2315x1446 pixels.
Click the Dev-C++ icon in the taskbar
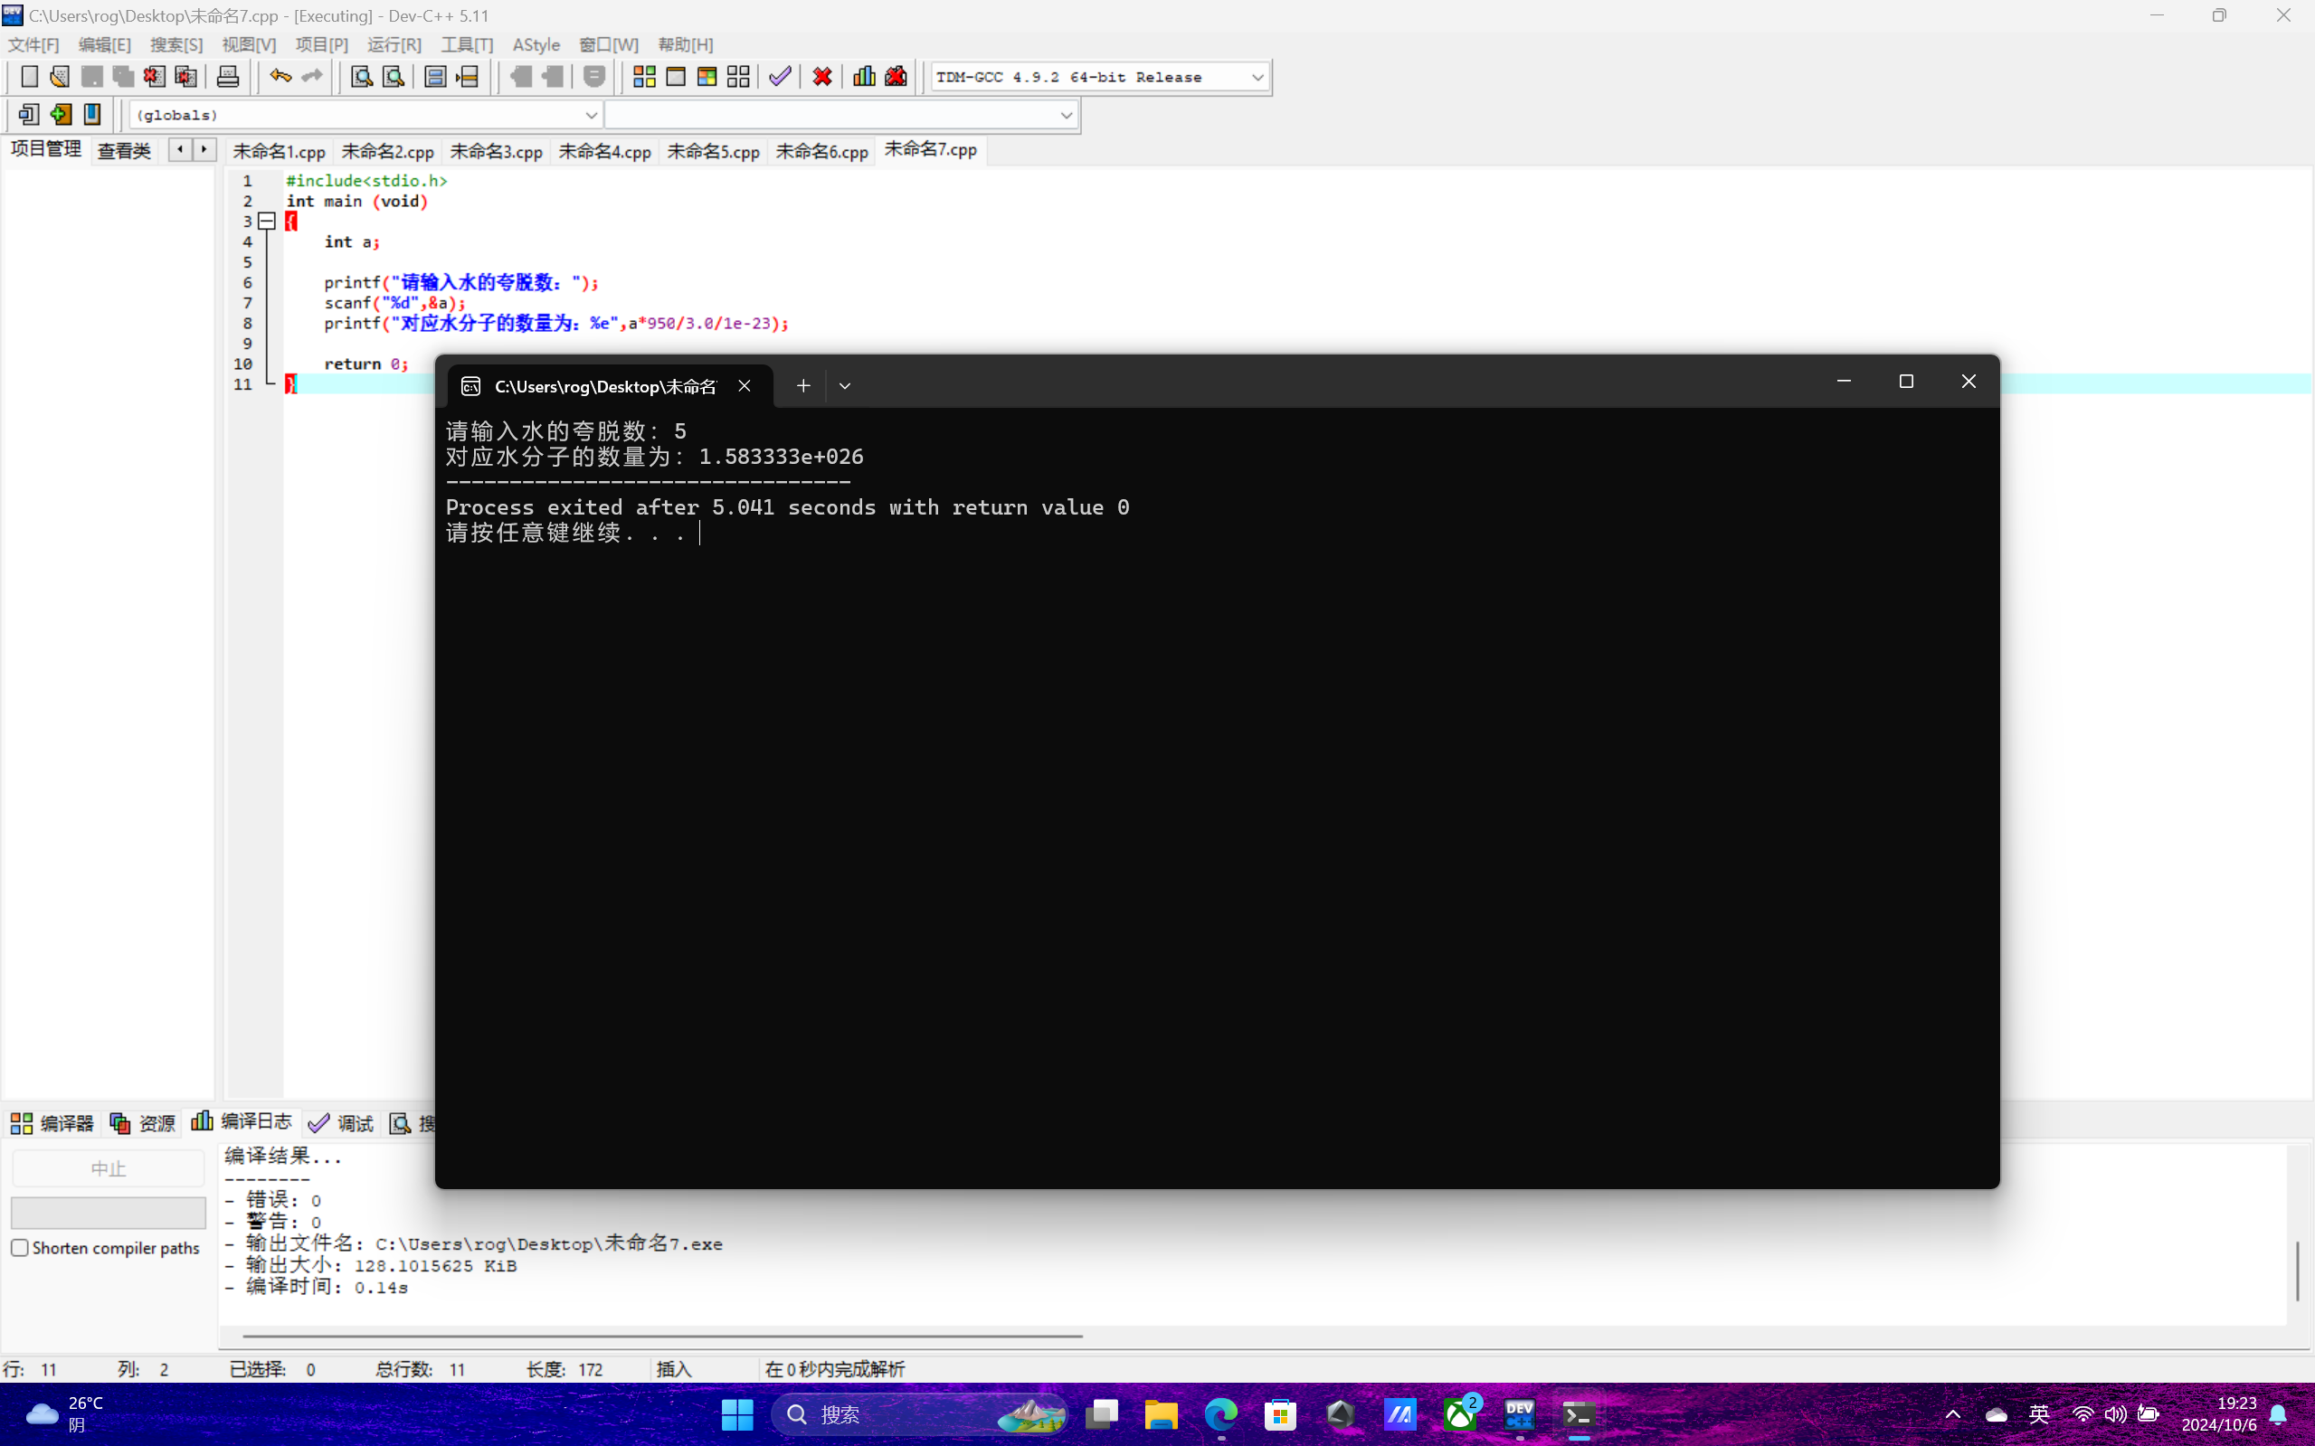pyautogui.click(x=1519, y=1413)
